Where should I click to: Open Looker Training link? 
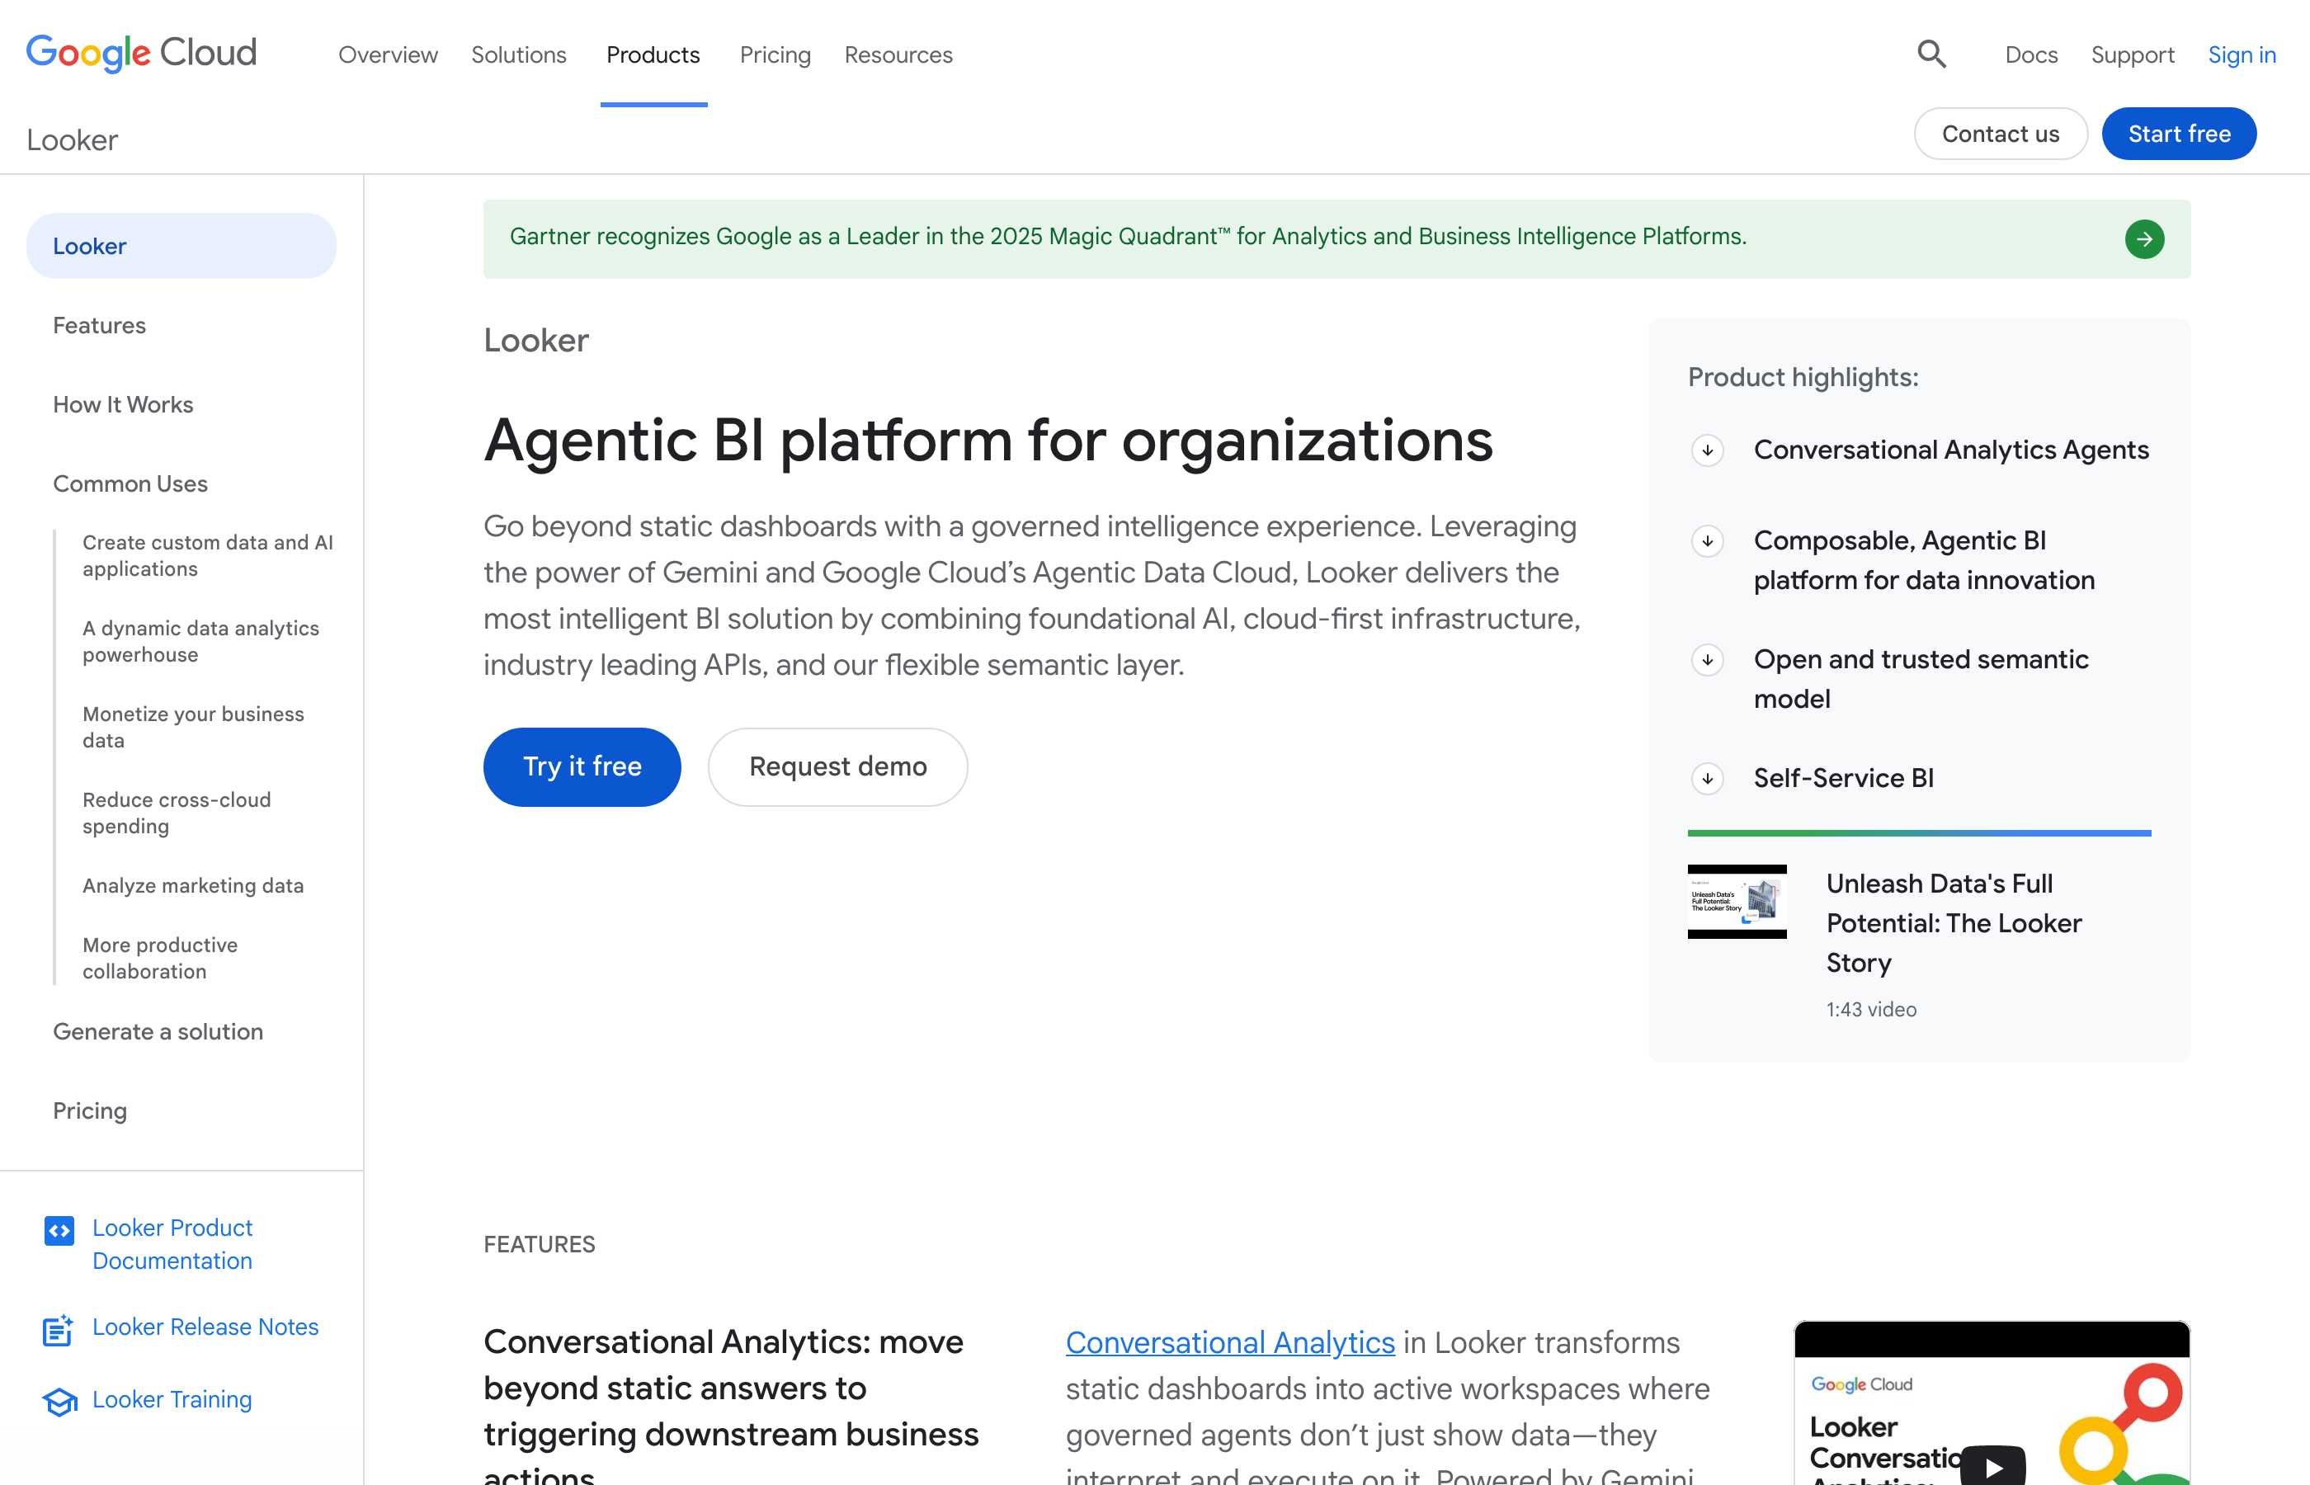click(x=172, y=1399)
